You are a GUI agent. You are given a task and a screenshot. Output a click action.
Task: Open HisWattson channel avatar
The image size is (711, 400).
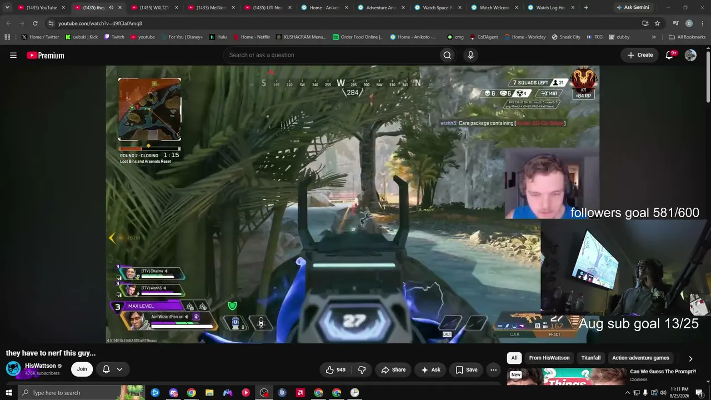click(13, 369)
